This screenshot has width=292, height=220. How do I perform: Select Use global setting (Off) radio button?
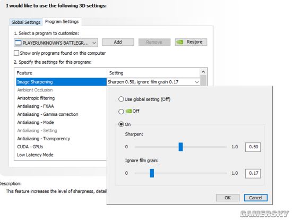tap(121, 99)
